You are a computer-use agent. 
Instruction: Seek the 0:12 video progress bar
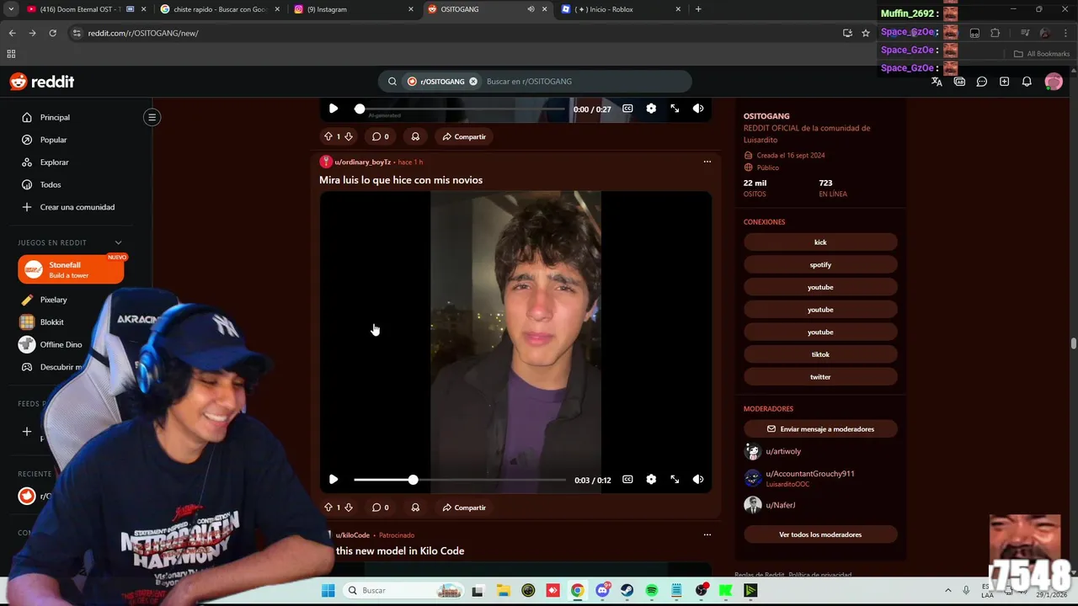coord(460,480)
